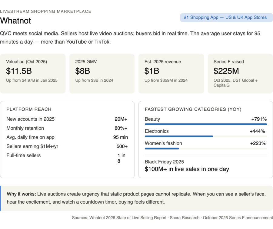273x229 pixels.
Task: Click the 80%+ value
Action: tap(121, 128)
